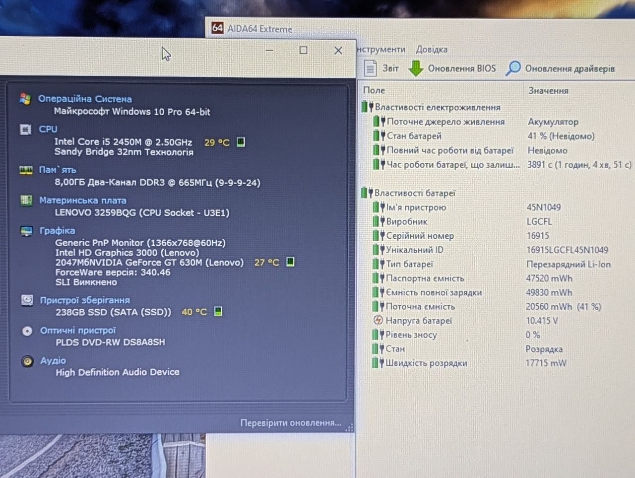The height and width of the screenshot is (478, 635).
Task: Click the Розрядка value in the Стан row
Action: coord(544,349)
